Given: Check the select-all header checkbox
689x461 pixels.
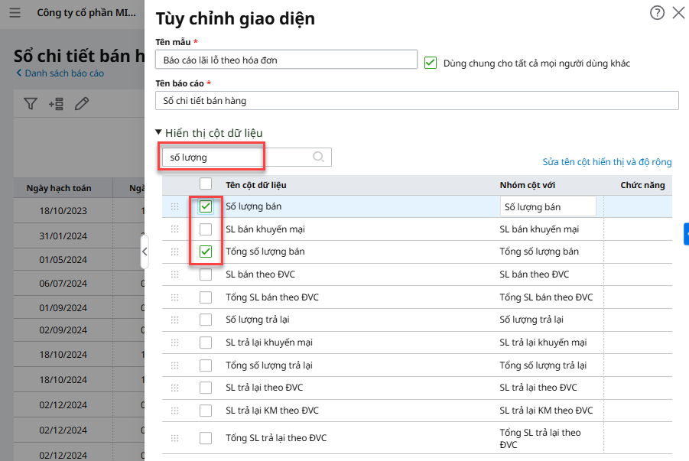Looking at the screenshot, I should pyautogui.click(x=206, y=184).
